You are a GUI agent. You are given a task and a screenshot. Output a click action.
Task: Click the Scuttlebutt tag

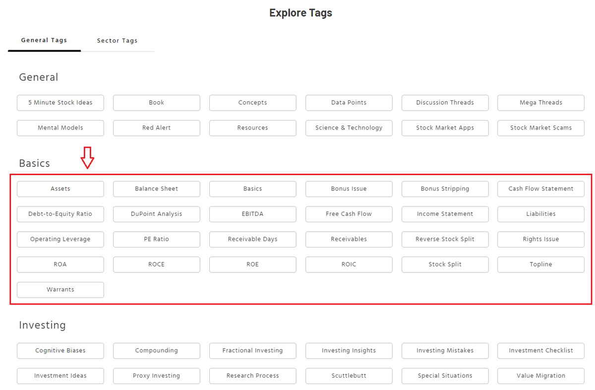349,376
